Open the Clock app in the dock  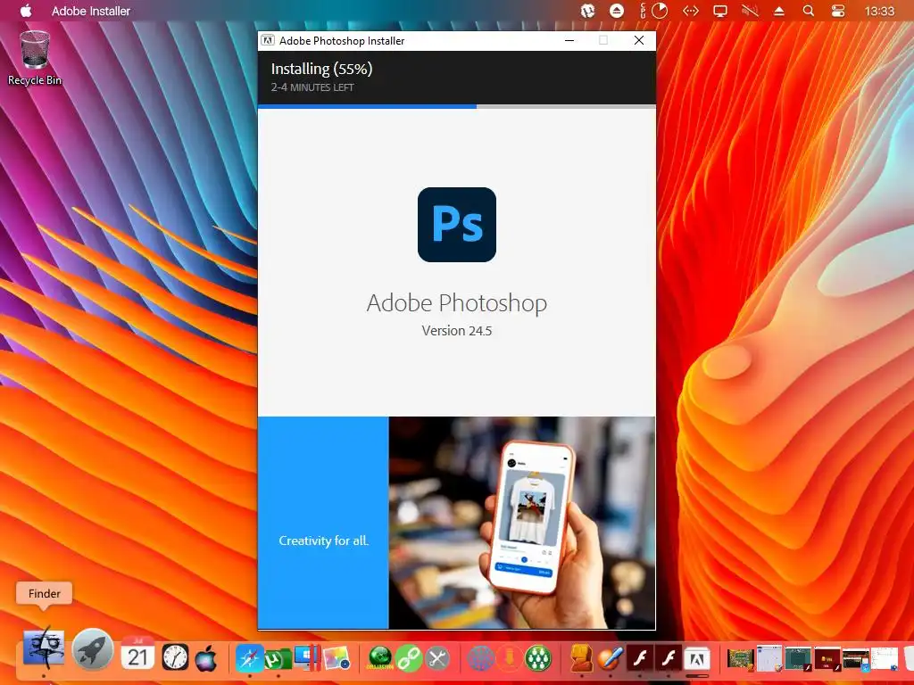pos(175,658)
